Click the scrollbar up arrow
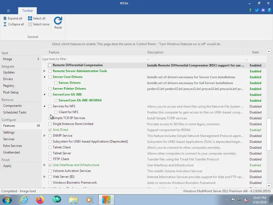 (x=269, y=51)
